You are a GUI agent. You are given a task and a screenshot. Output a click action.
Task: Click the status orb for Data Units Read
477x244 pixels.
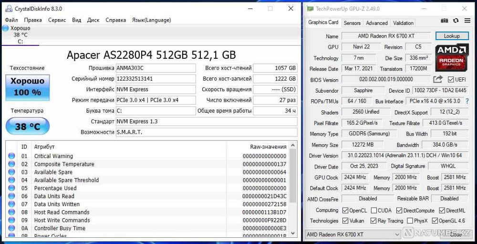11,196
